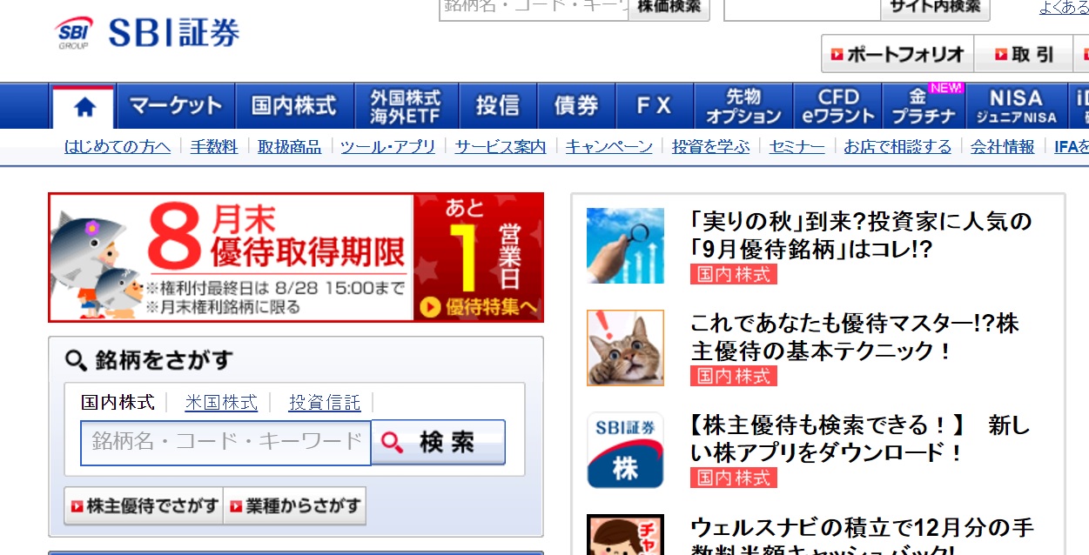Click the 国内株式 tag under 優待マスター article
This screenshot has height=555, width=1089.
[734, 376]
